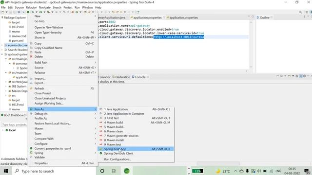Viewport: 312px width, 175px height.
Task: Click Windows Start button
Action: click(x=6, y=171)
